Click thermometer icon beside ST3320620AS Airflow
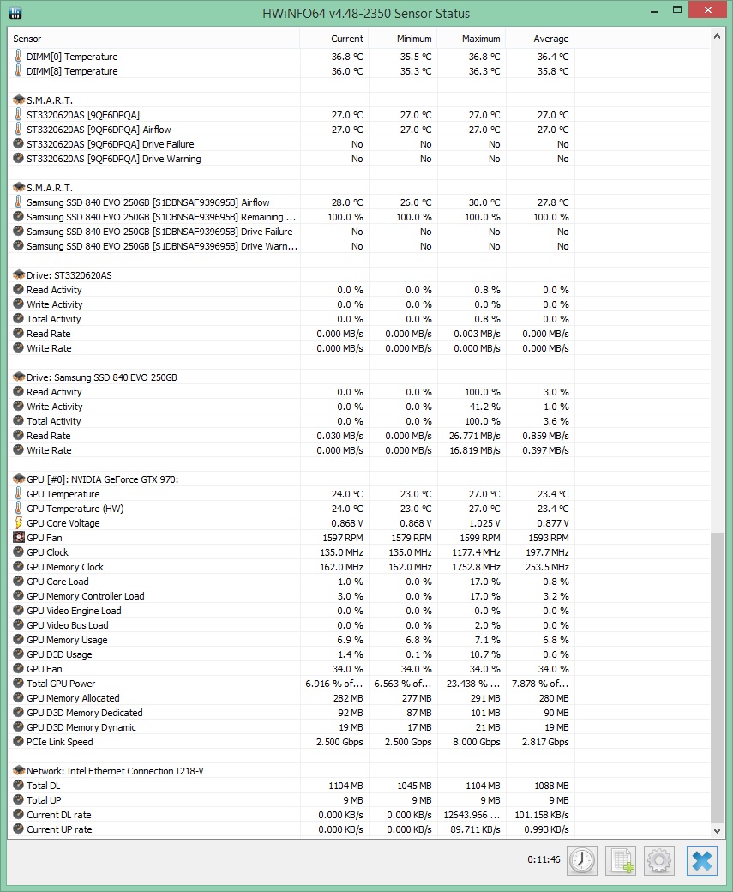Viewport: 733px width, 892px height. pos(18,130)
